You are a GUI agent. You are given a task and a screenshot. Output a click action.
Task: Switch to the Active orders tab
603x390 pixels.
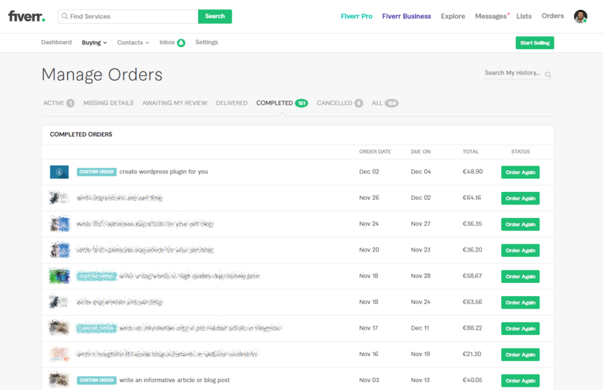[x=58, y=103]
